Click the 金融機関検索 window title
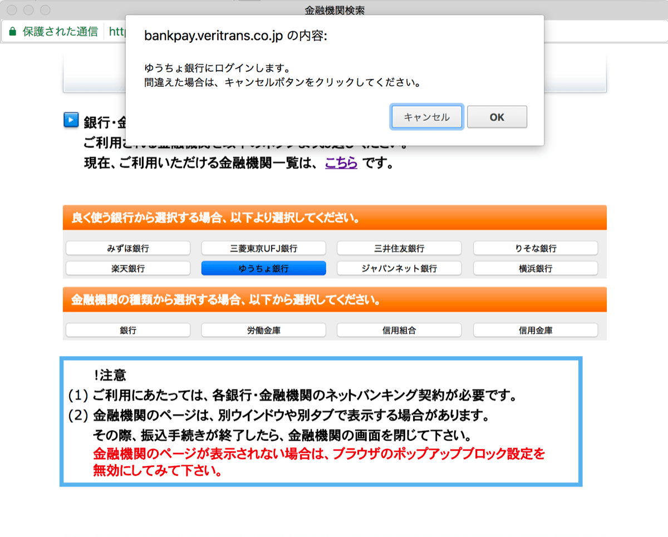The width and height of the screenshot is (668, 537). (x=335, y=10)
